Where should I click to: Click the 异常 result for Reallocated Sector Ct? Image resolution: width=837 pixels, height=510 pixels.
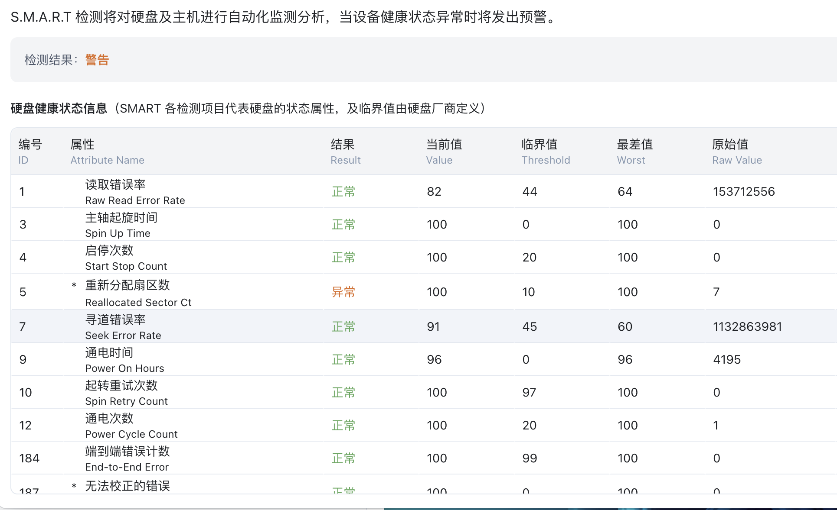click(x=343, y=292)
